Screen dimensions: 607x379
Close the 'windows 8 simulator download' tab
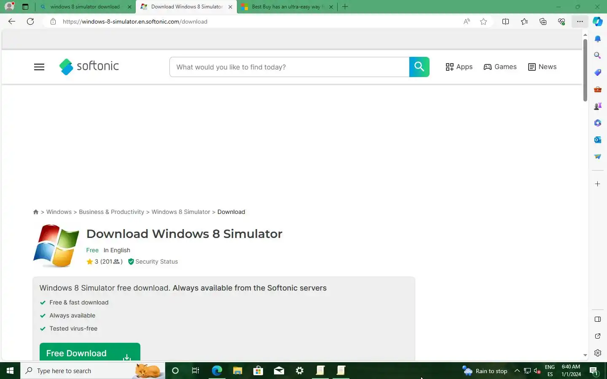pyautogui.click(x=129, y=7)
